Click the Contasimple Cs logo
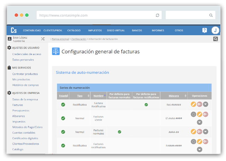This screenshot has height=161, width=226. (x=14, y=30)
